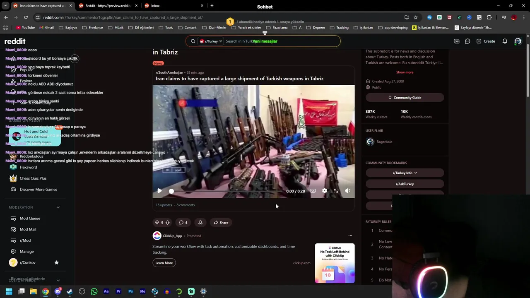The height and width of the screenshot is (298, 530).
Task: Click the Reddit logo
Action: point(15,41)
